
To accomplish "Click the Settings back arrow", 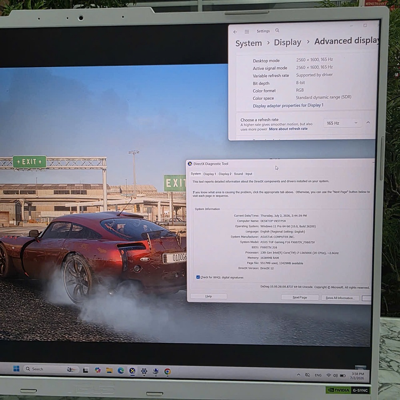I will tap(235, 32).
